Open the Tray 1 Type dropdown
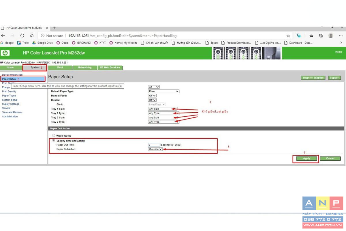Image resolution: width=346 pixels, height=231 pixels. pos(163,113)
